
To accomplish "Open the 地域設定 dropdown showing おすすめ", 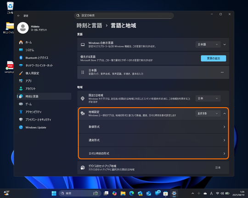I will point(208,114).
